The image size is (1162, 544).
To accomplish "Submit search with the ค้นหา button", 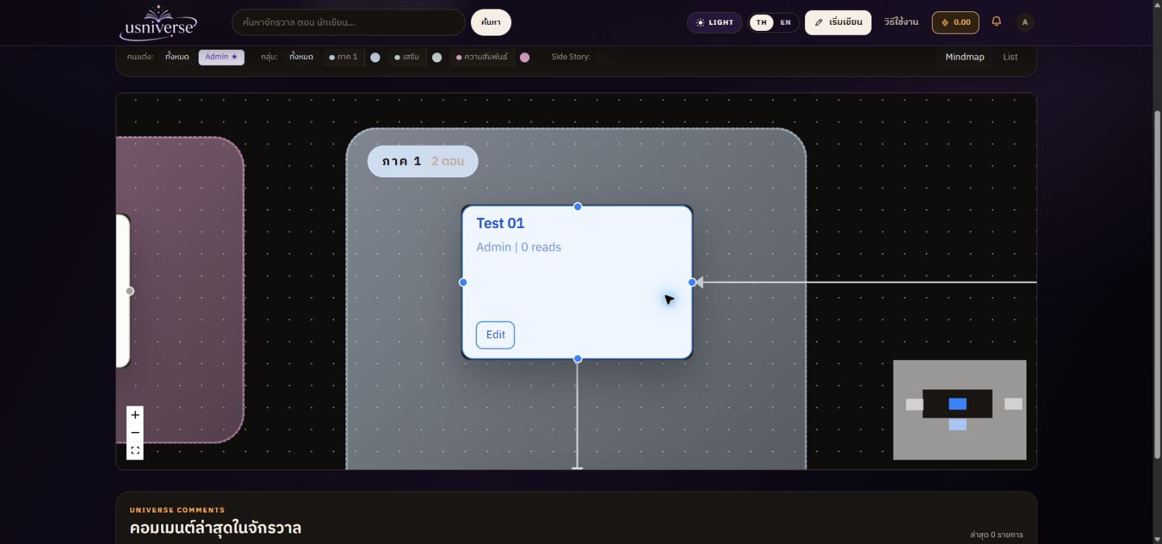I will click(x=490, y=22).
